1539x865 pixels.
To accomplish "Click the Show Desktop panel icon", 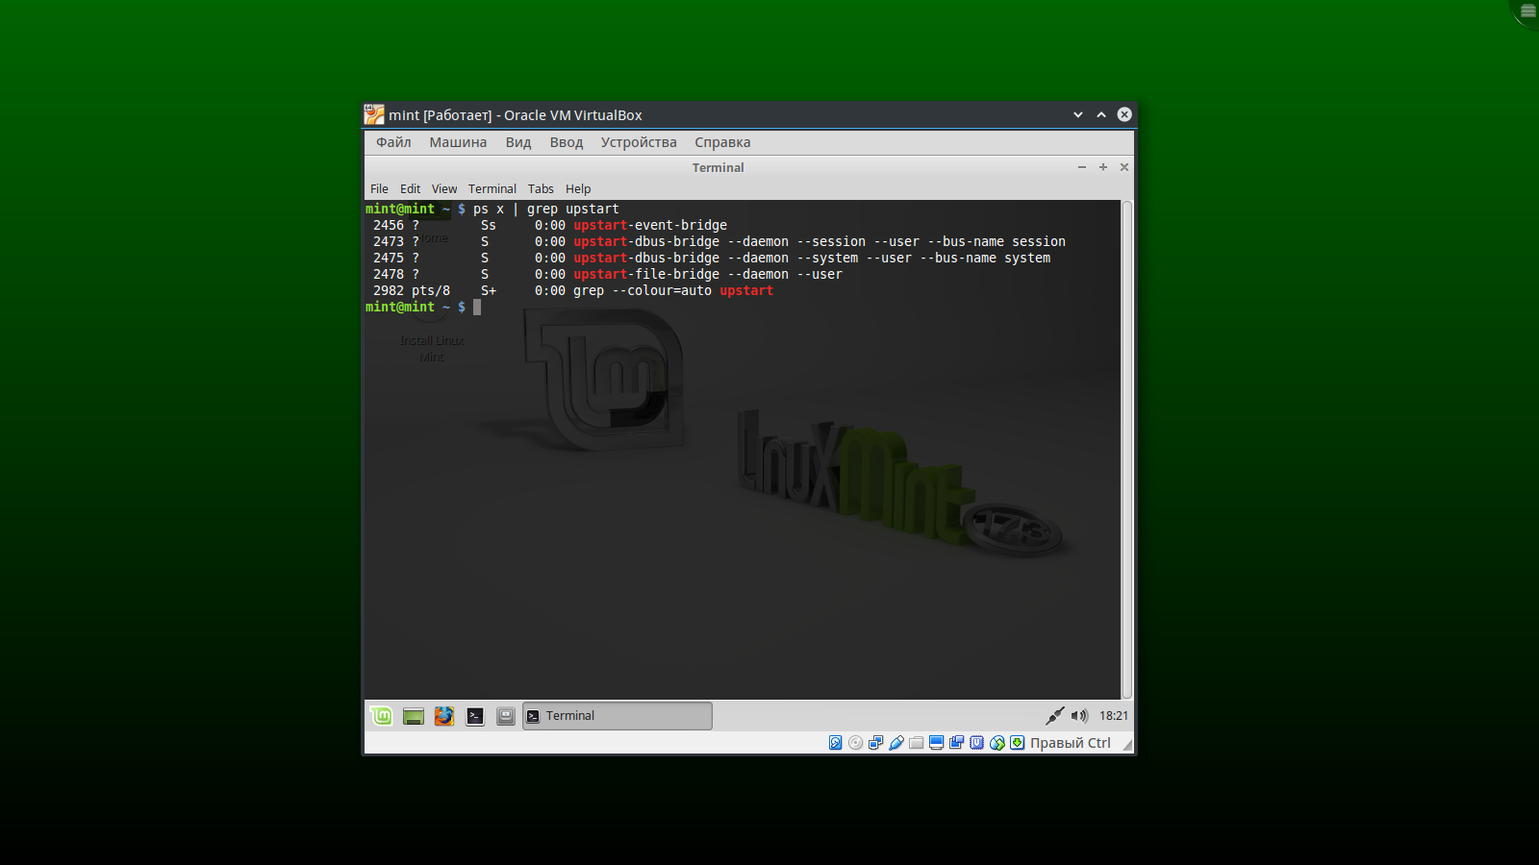I will pos(414,716).
